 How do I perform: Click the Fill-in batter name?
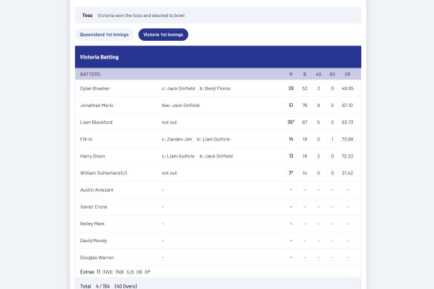coord(86,139)
